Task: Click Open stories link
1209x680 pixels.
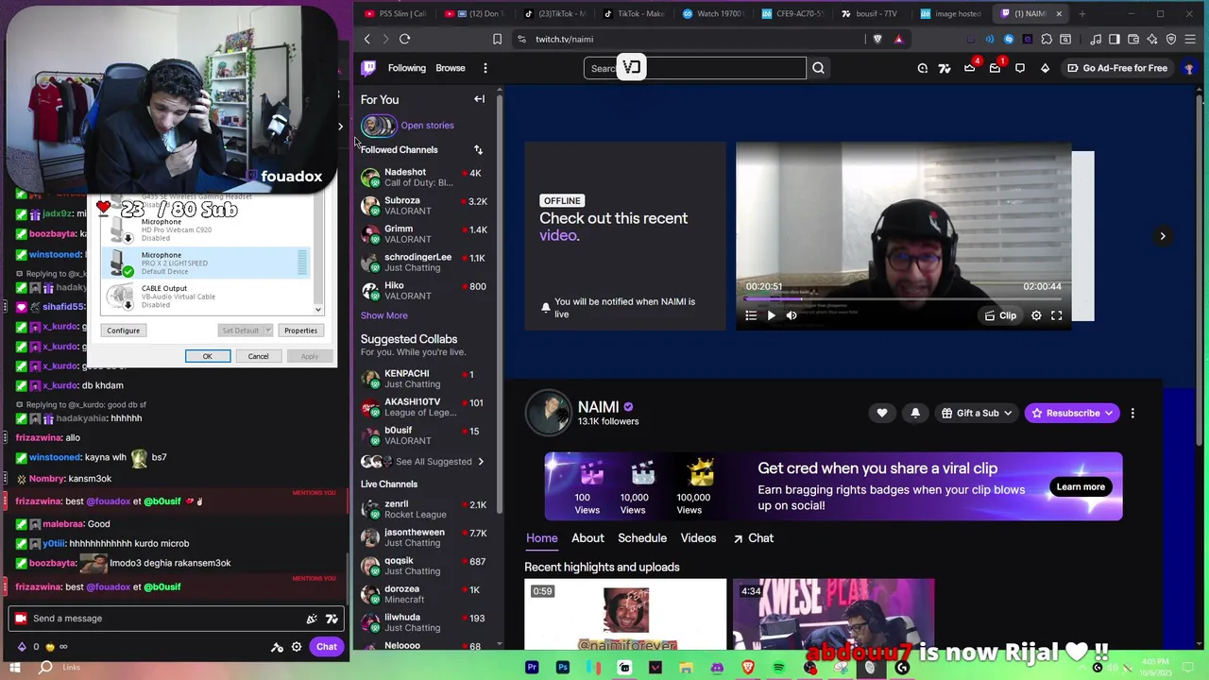Action: tap(427, 126)
